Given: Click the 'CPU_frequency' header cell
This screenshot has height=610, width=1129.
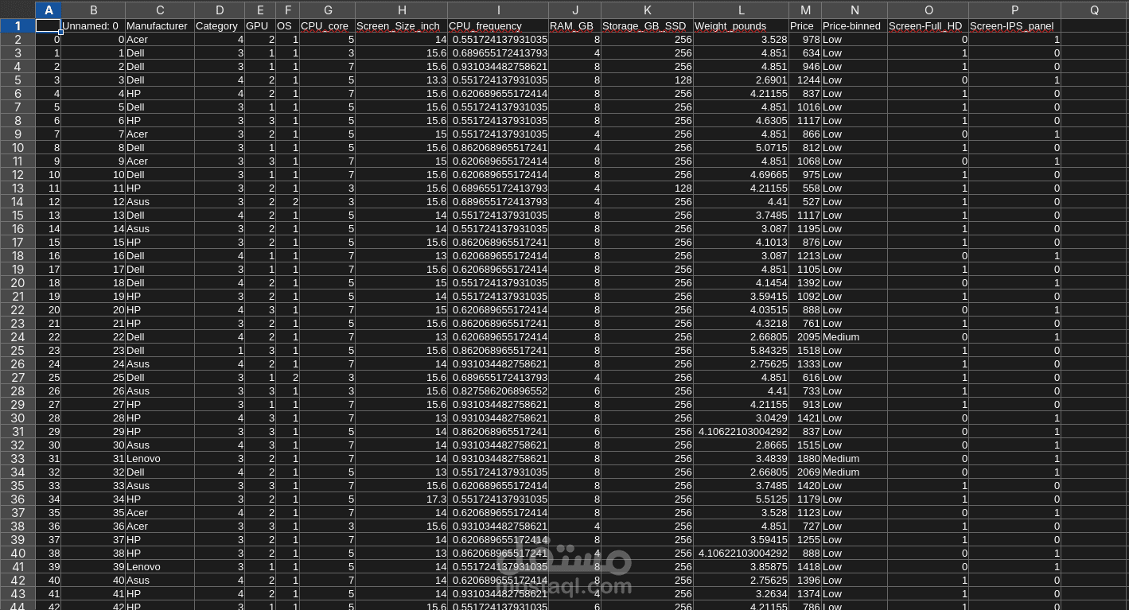Looking at the screenshot, I should tap(498, 25).
